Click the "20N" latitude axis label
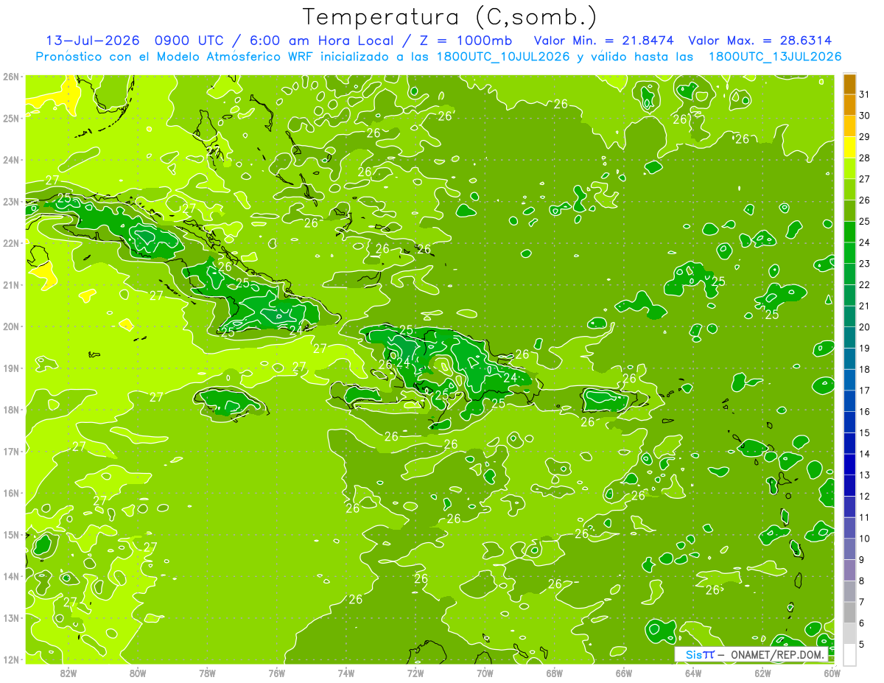Screen dimensions: 884x683 [10, 326]
